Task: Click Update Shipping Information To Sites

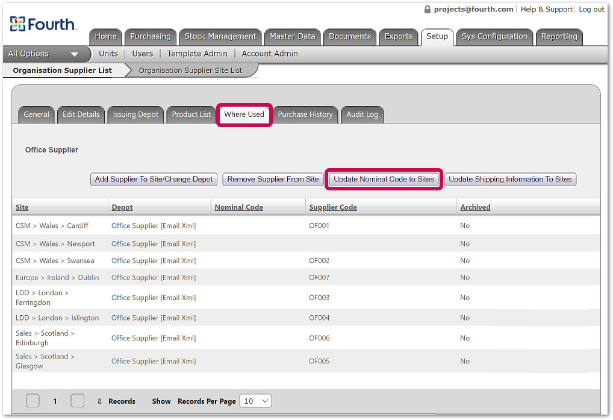Action: click(x=510, y=180)
